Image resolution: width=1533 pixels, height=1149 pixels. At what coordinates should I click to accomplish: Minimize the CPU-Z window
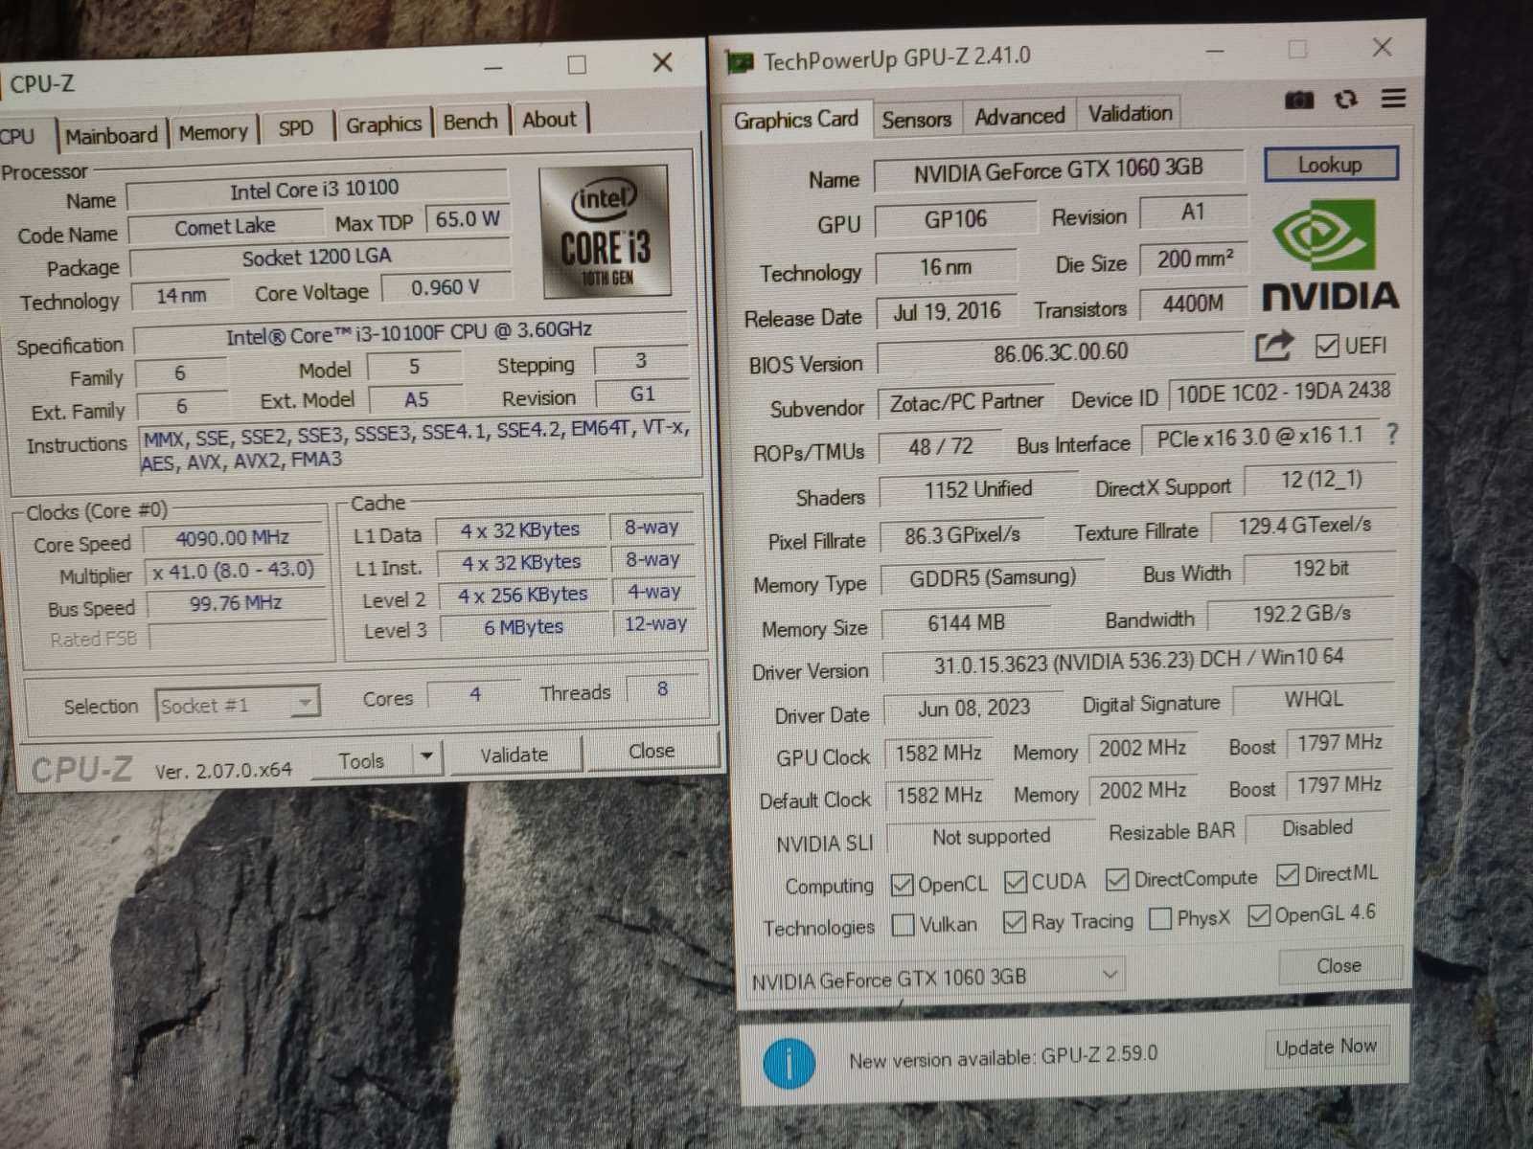493,68
